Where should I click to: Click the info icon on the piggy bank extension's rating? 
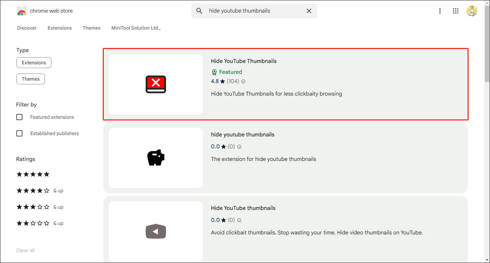pos(239,147)
